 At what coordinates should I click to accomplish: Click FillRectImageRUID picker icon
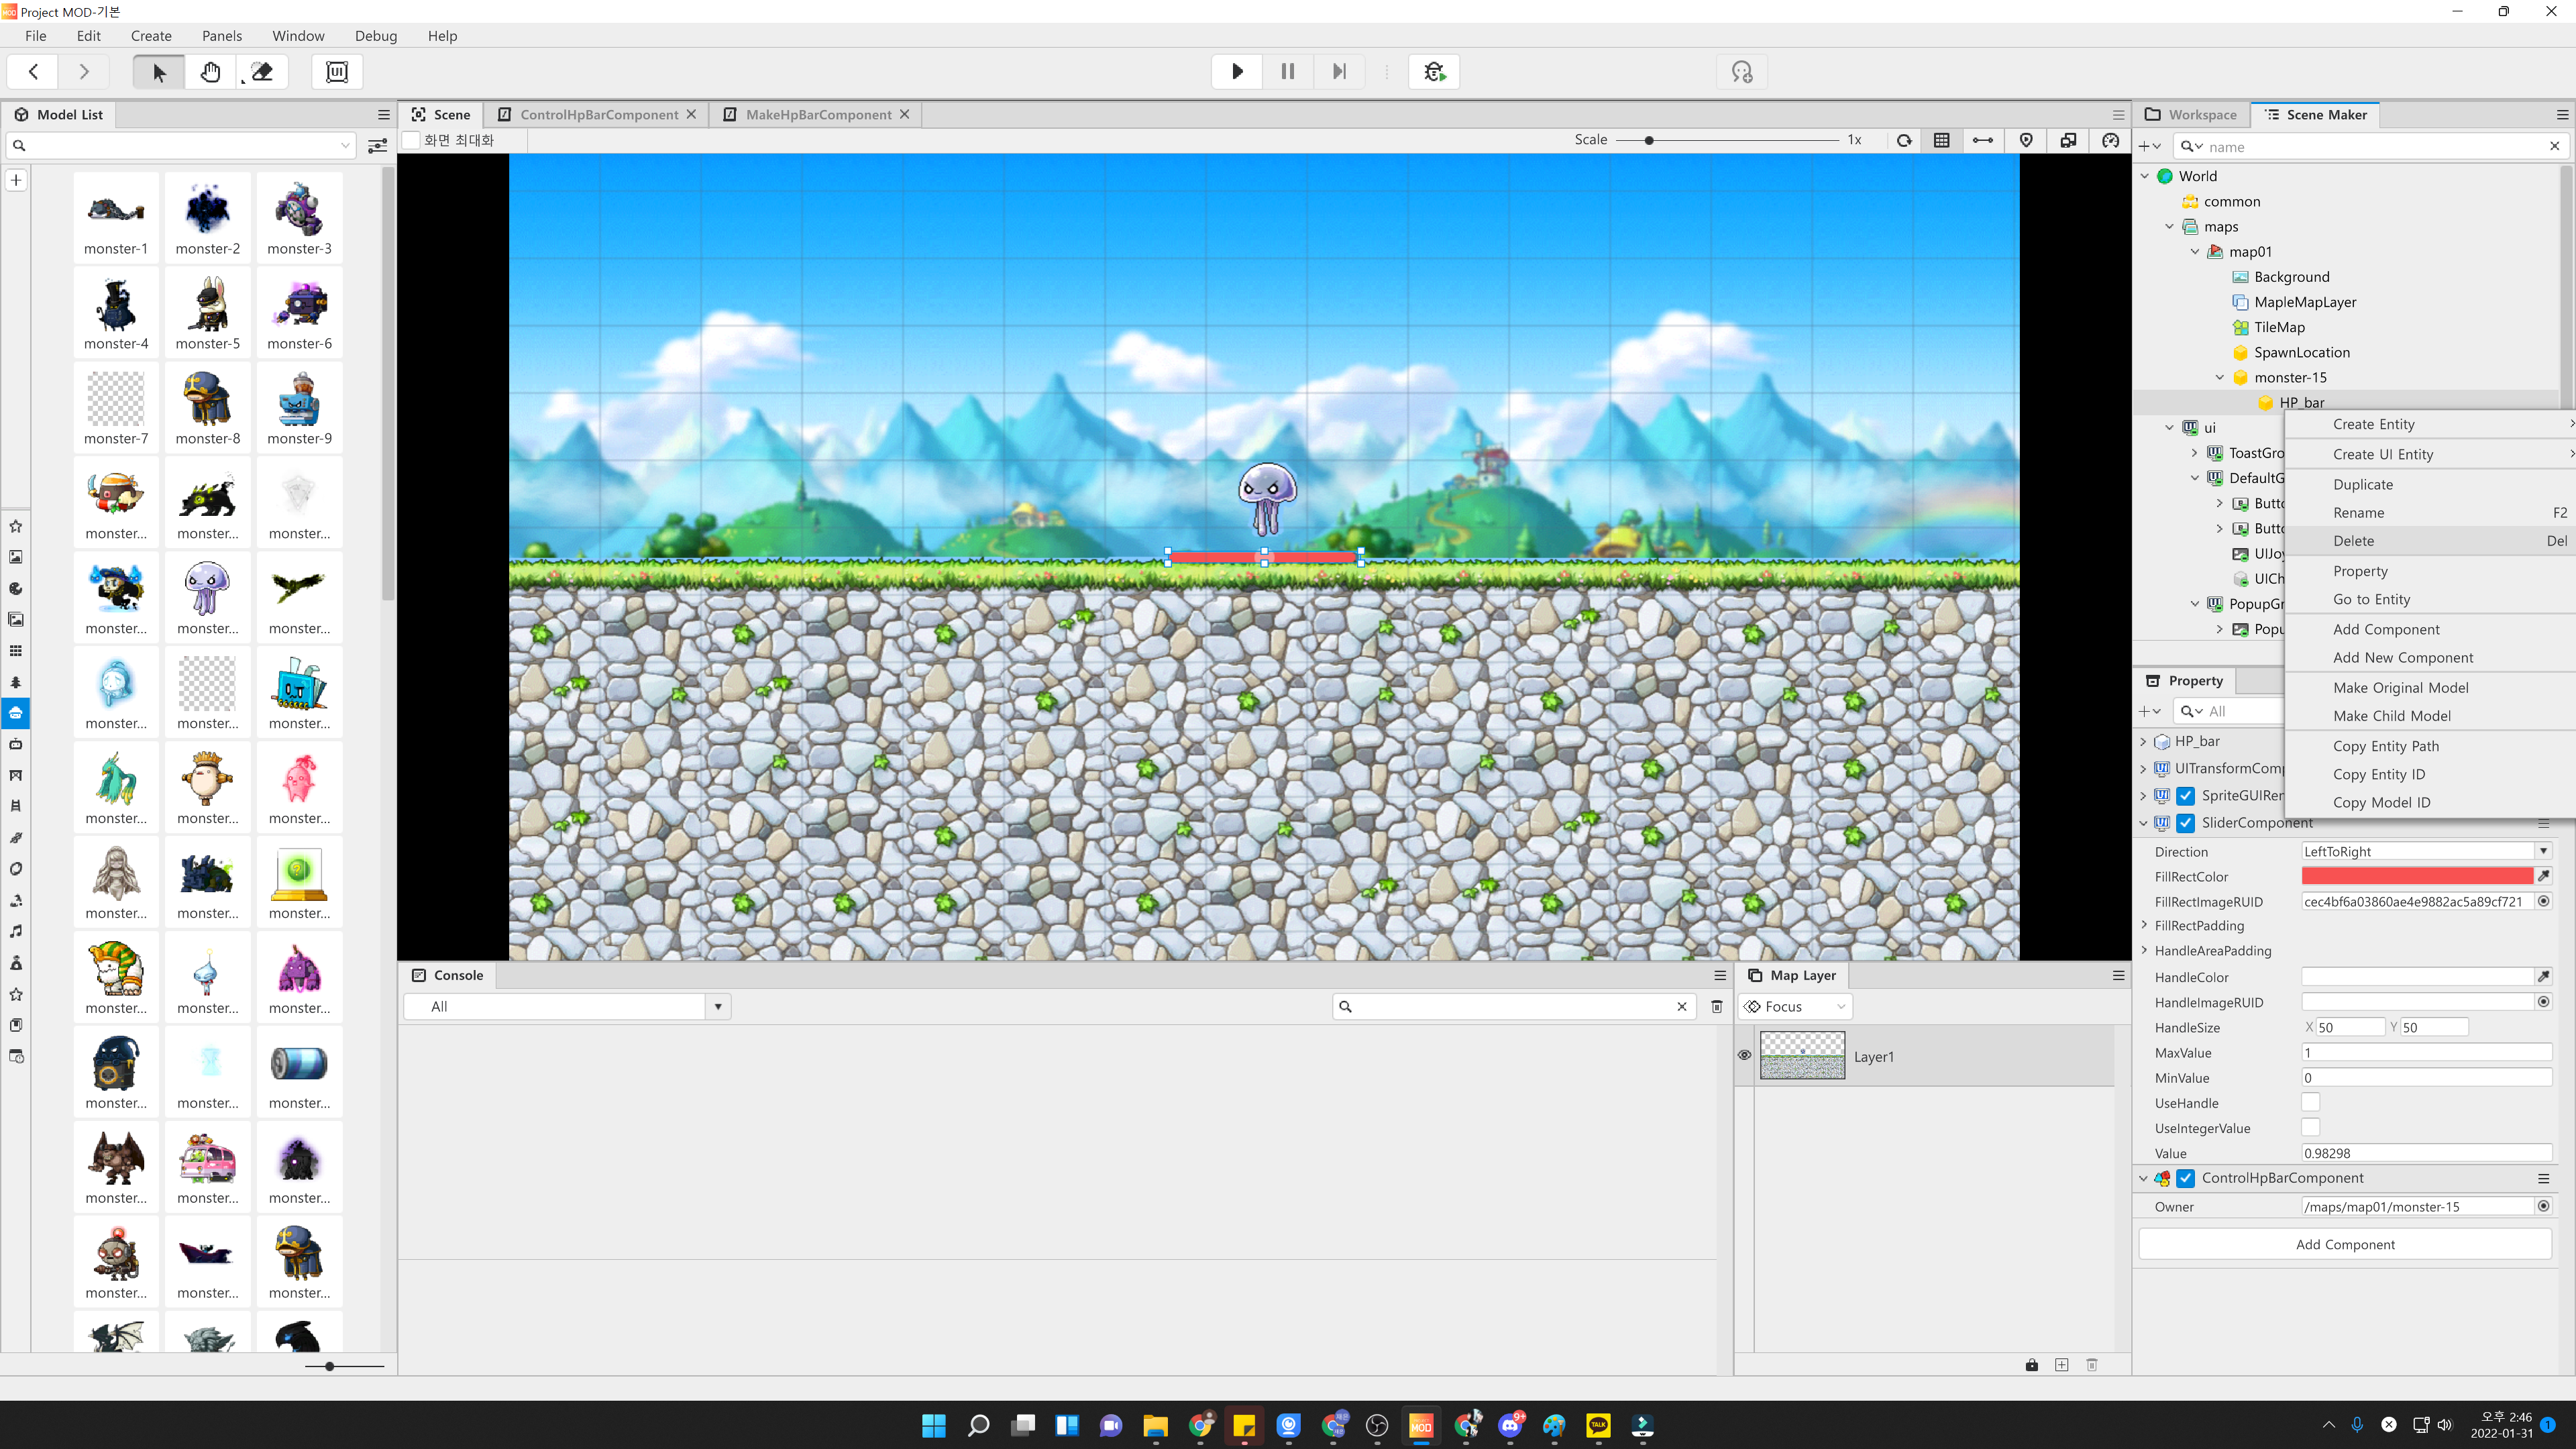point(2544,901)
